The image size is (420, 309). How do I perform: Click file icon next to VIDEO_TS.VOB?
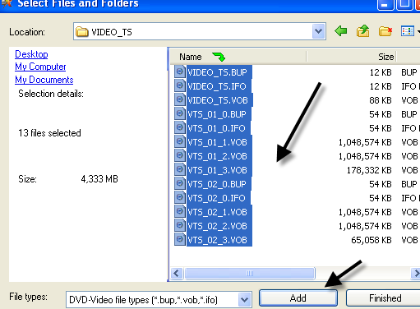tap(180, 99)
